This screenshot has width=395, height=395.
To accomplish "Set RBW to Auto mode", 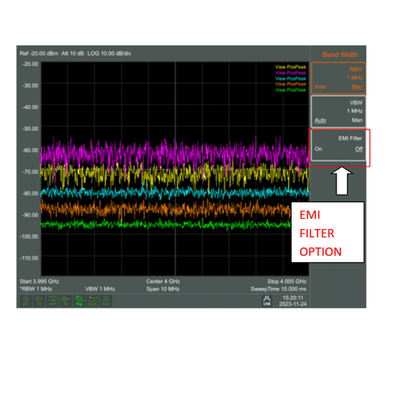I will point(320,87).
